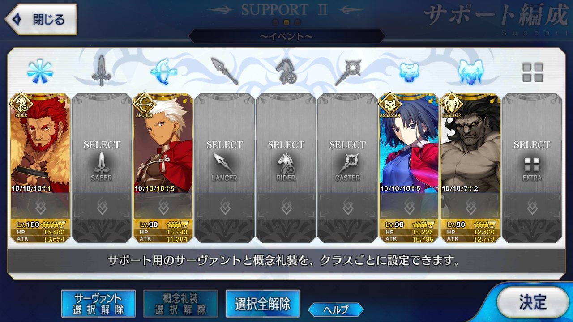This screenshot has height=322, width=573.
Task: Open the empty SABER select slot
Action: (102, 168)
